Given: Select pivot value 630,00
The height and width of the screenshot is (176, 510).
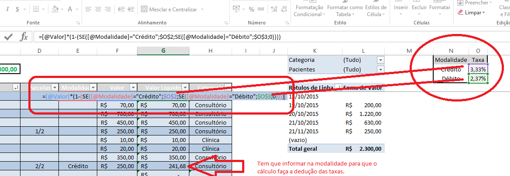Looking at the screenshot, I should (x=363, y=122).
